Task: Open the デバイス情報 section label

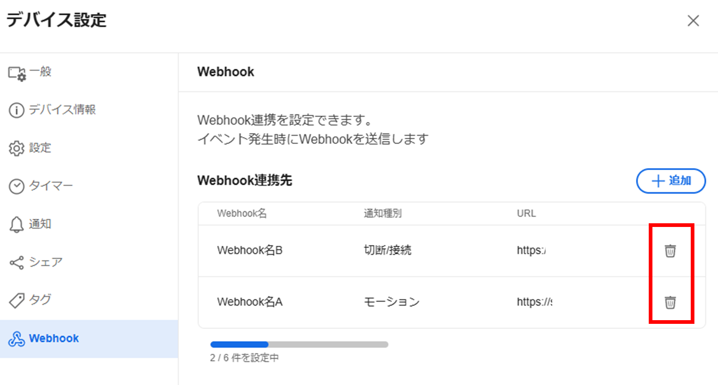Action: 62,110
